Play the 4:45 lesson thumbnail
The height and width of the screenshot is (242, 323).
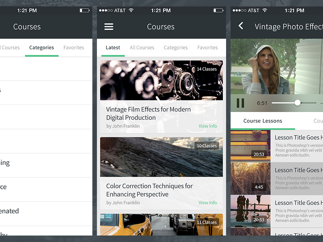tap(250, 179)
